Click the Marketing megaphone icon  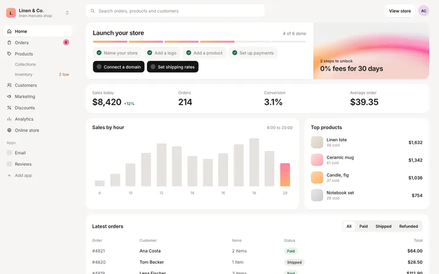tap(9, 96)
